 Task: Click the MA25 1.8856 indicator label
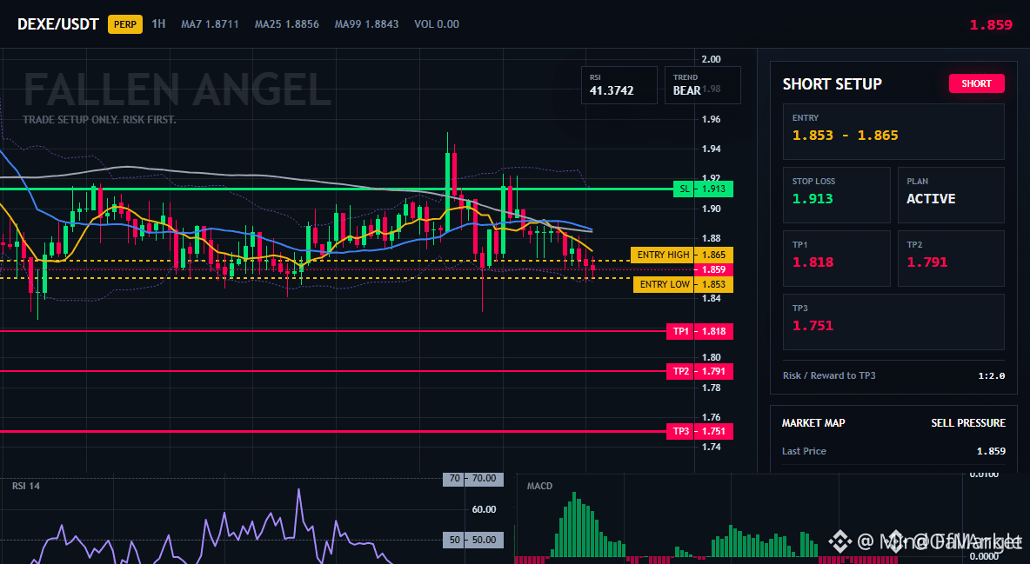pyautogui.click(x=287, y=24)
